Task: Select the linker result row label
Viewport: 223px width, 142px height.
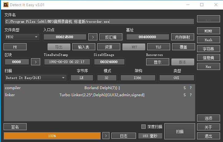Action: pos(10,95)
